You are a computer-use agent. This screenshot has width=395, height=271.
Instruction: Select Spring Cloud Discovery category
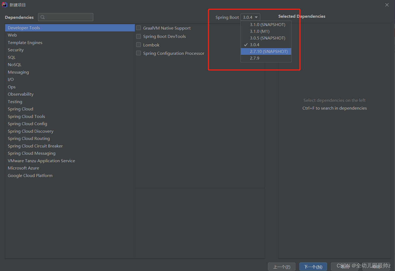click(x=70, y=131)
